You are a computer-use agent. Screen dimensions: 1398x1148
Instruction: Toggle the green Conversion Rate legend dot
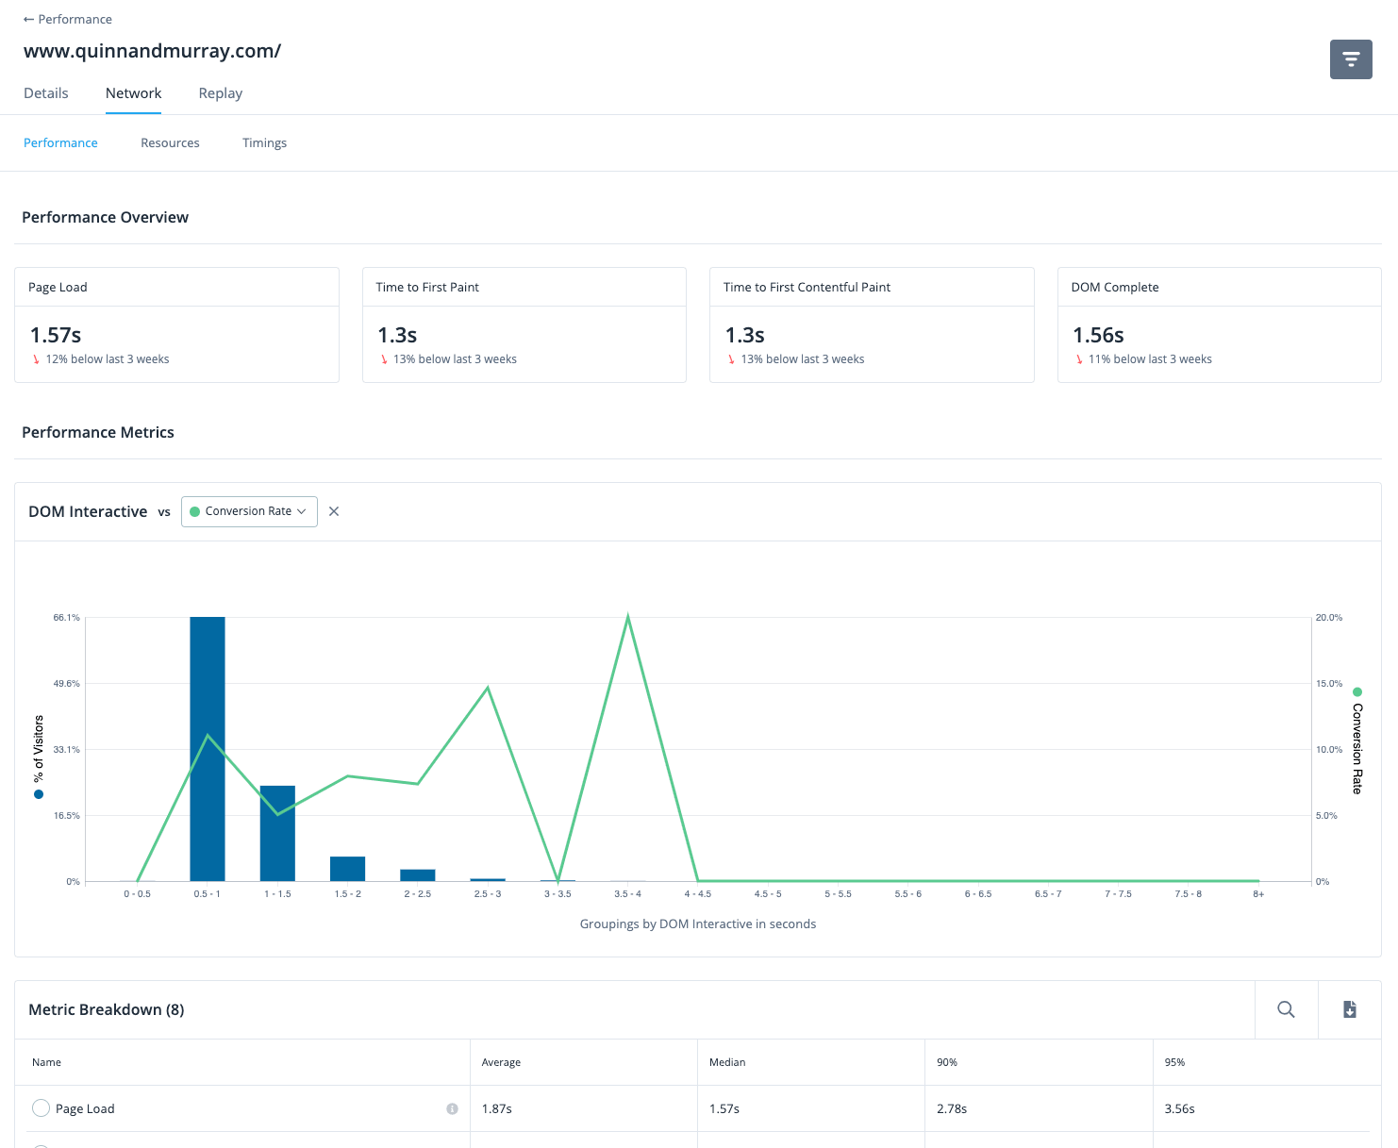tap(1356, 692)
